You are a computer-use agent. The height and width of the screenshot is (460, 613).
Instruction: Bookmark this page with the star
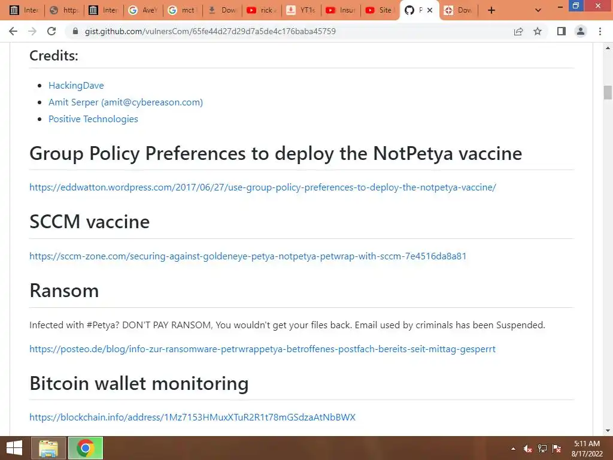[538, 31]
